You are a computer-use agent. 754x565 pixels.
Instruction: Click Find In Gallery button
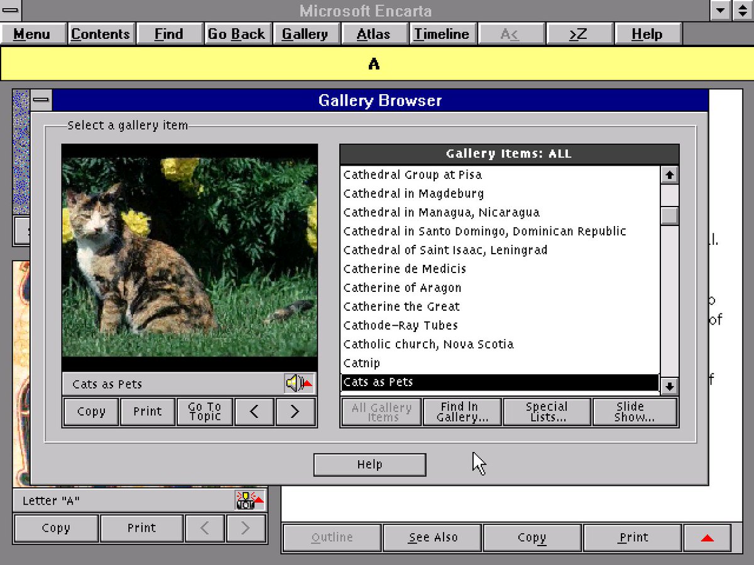(462, 412)
